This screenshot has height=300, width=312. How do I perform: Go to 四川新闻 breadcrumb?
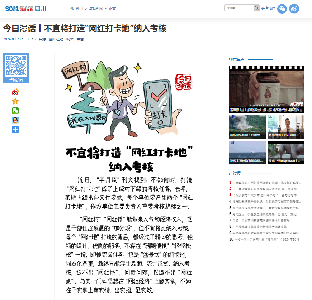tap(76, 8)
